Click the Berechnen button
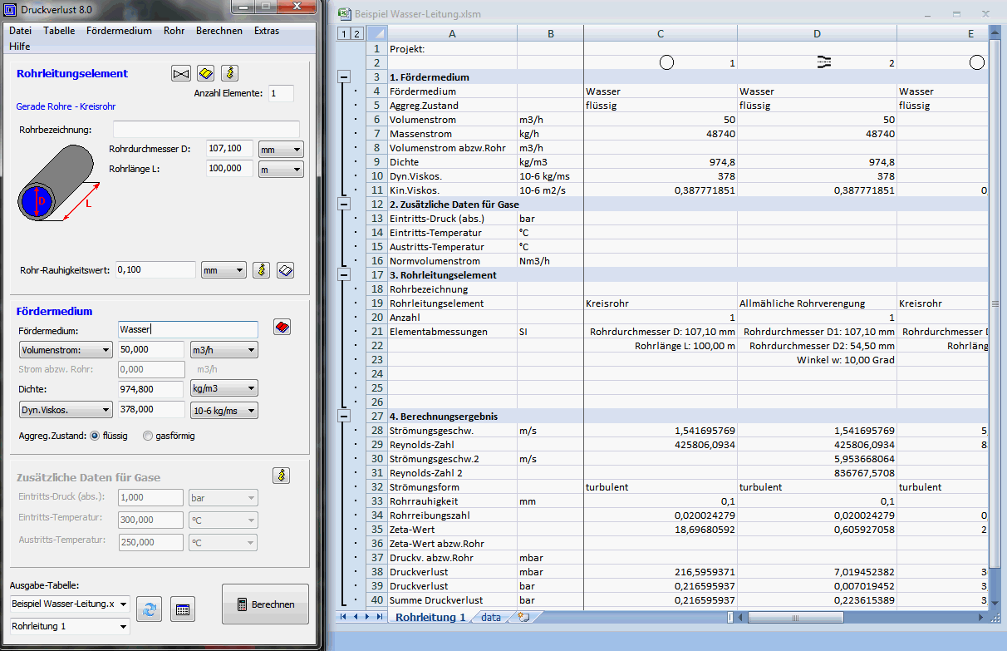1007x651 pixels. click(265, 604)
